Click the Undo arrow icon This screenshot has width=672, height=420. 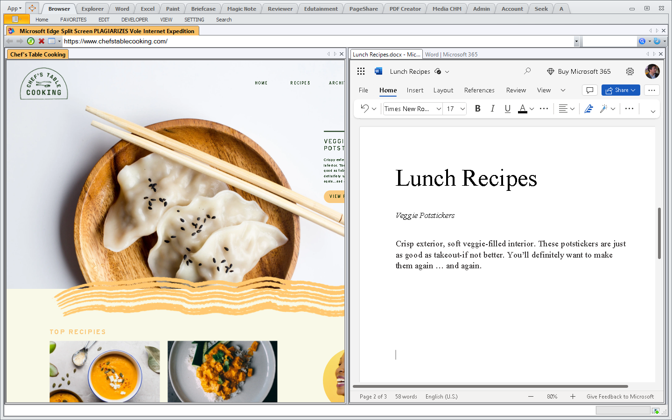coord(364,108)
